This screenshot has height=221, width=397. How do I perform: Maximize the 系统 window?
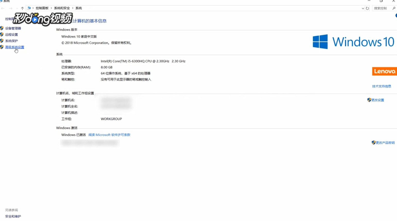(x=381, y=1)
